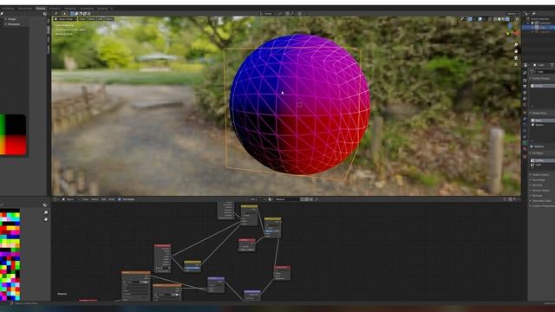Click the Scene Collection row in outliner
The image size is (555, 312).
pos(540,19)
